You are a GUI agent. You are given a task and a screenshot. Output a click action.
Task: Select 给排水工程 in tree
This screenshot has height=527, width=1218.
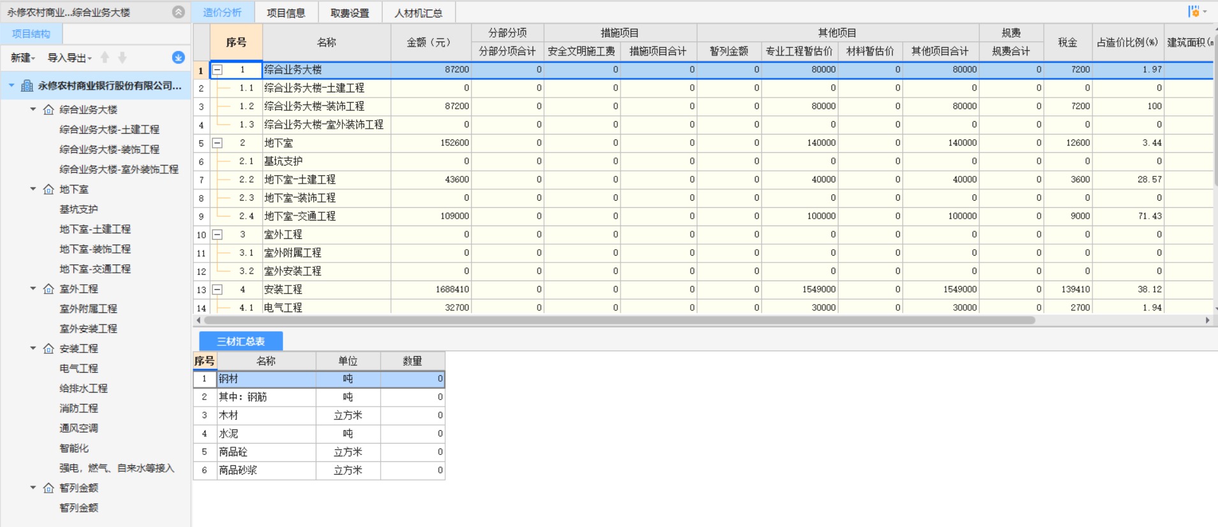pyautogui.click(x=84, y=388)
